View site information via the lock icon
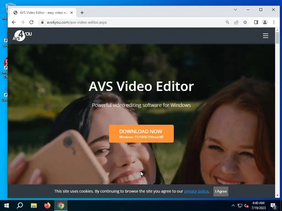 42,22
